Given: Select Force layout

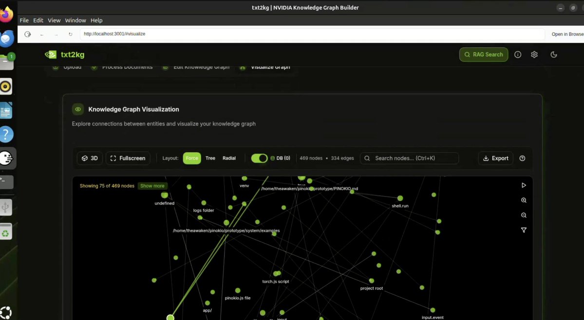Looking at the screenshot, I should [x=192, y=158].
